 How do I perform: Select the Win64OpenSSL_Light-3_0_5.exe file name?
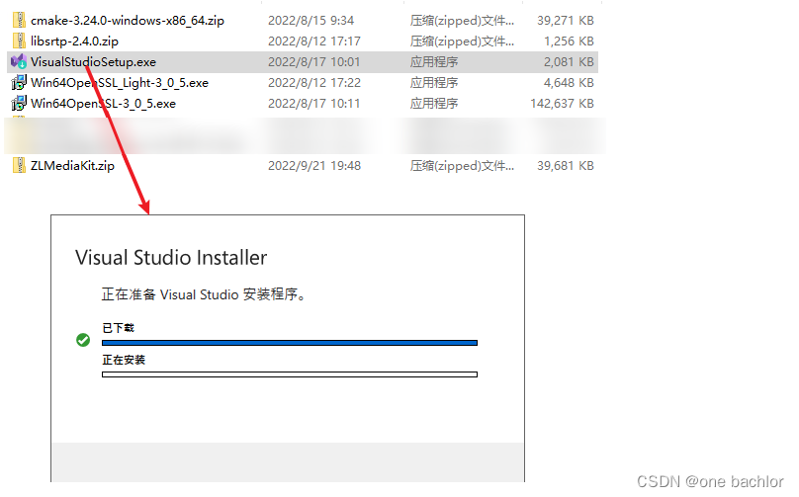[x=120, y=83]
